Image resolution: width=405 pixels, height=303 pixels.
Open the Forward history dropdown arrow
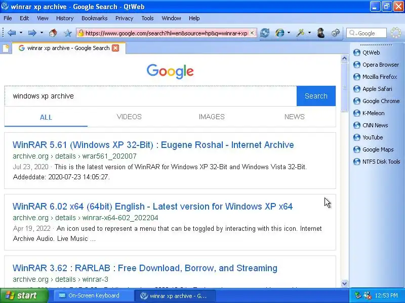click(42, 33)
